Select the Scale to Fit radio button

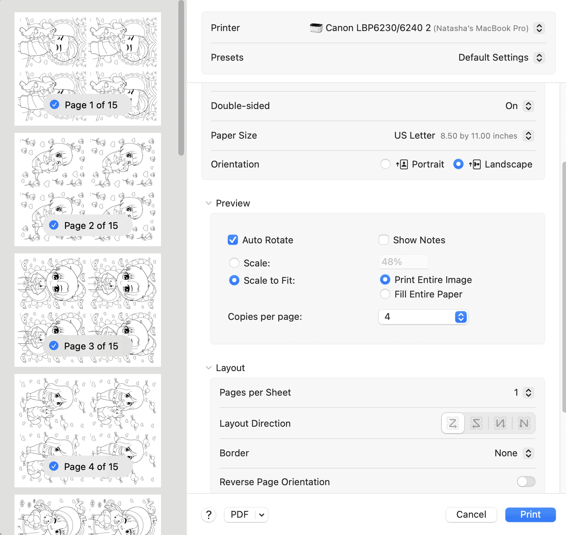234,280
